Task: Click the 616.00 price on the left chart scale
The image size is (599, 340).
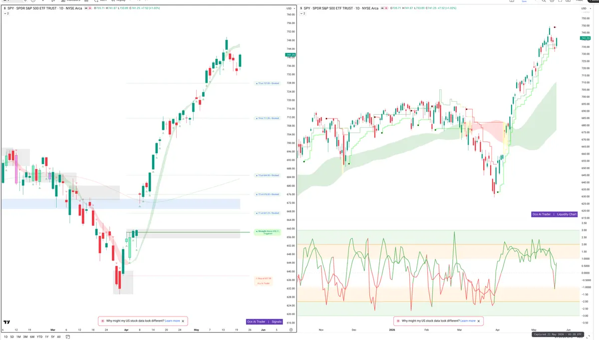Action: click(291, 323)
